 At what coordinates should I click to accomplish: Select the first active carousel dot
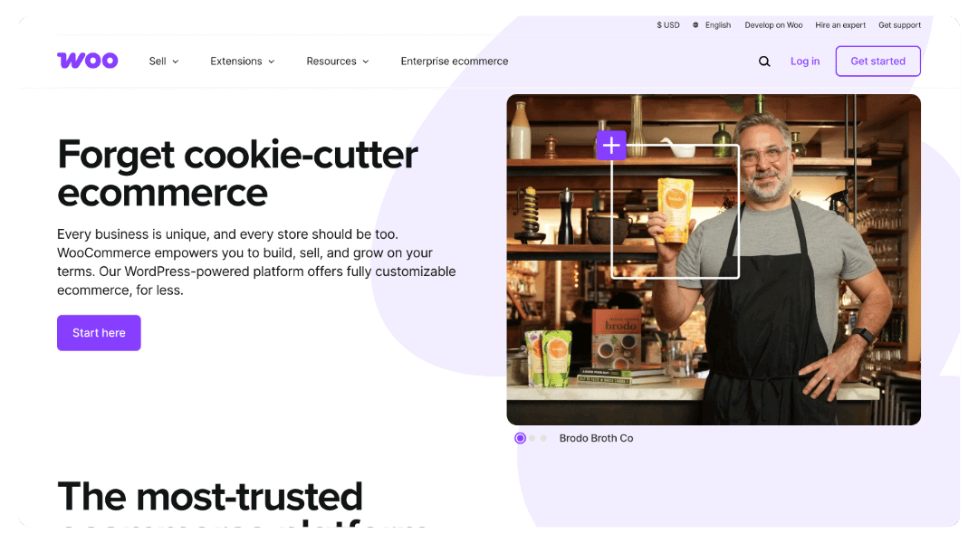(x=520, y=438)
